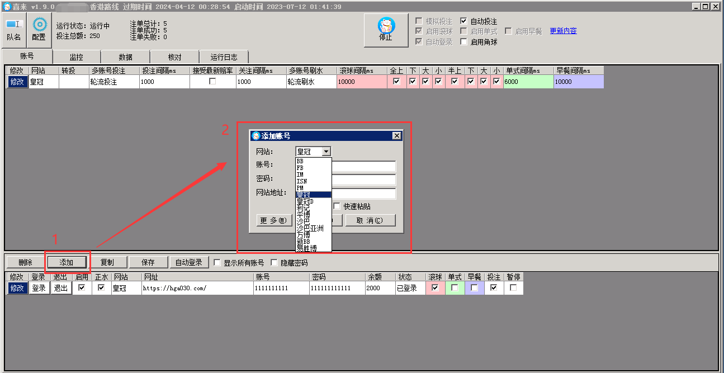The width and height of the screenshot is (724, 373).
Task: Click the green 单式间隔 6000 cell
Action: tap(528, 82)
